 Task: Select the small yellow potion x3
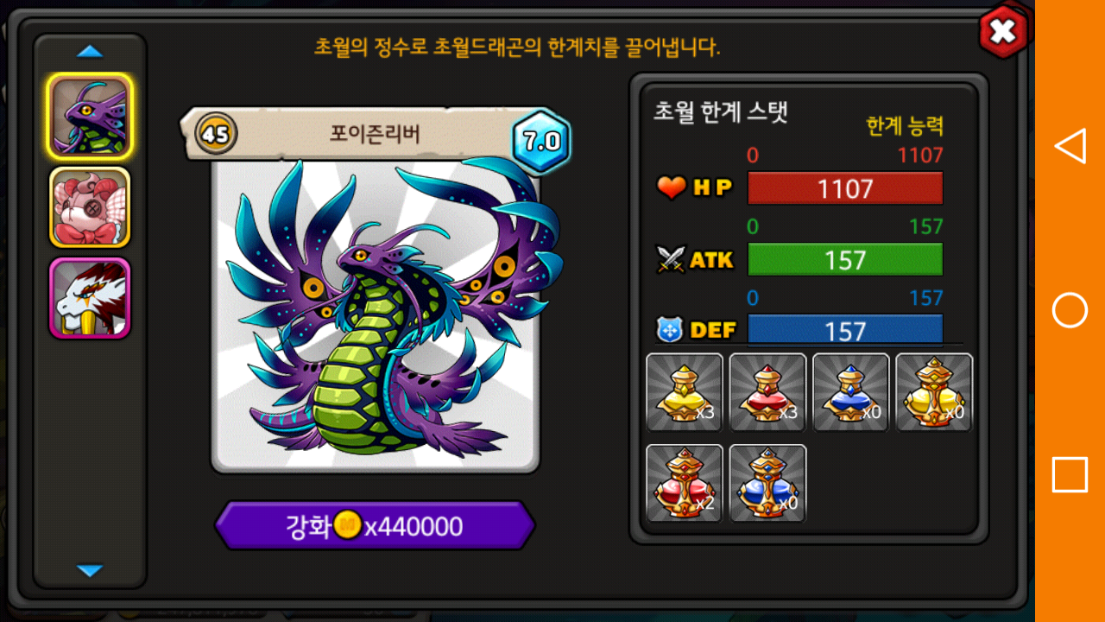pyautogui.click(x=685, y=392)
